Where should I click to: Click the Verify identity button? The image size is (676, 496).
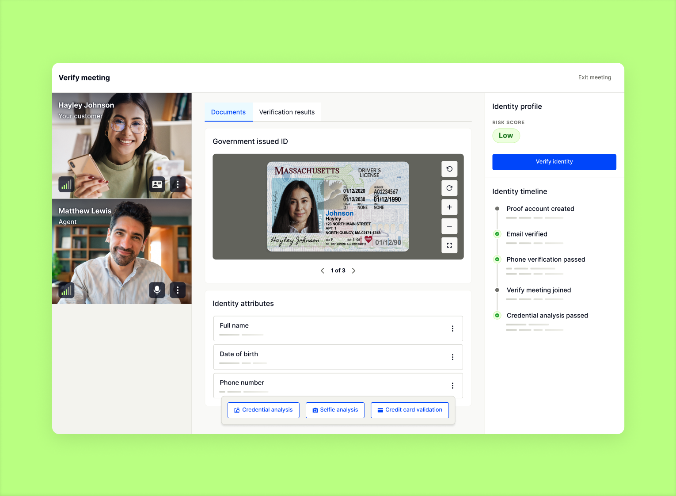click(x=554, y=162)
